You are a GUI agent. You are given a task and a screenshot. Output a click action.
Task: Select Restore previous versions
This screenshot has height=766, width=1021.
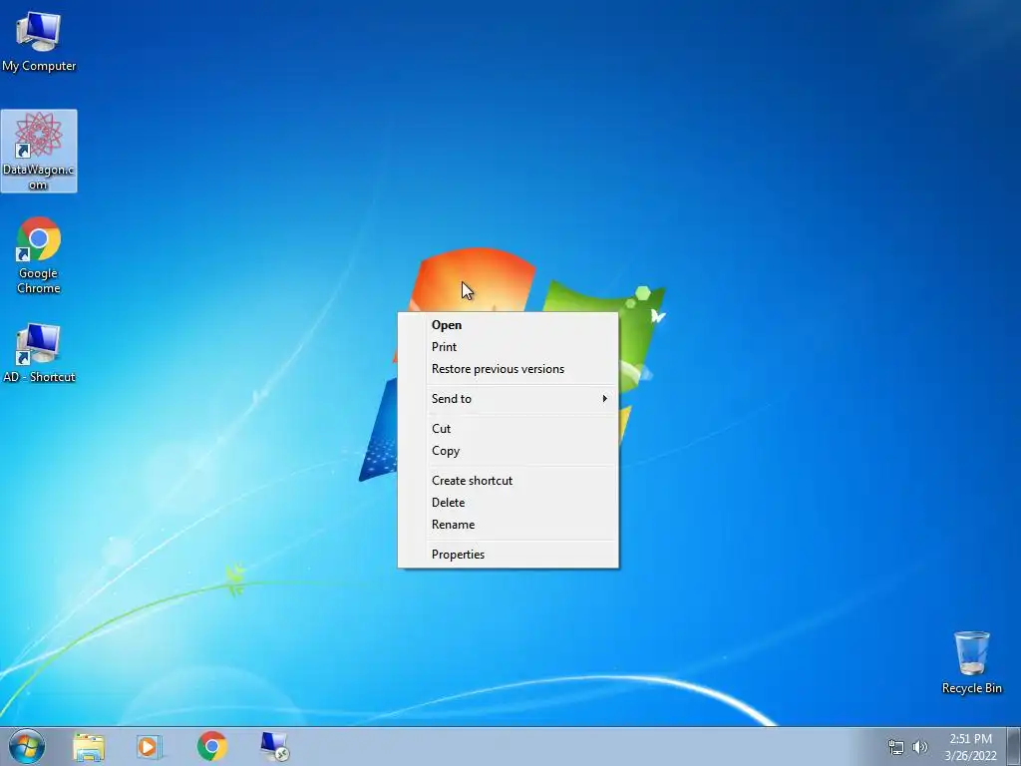pyautogui.click(x=508, y=369)
